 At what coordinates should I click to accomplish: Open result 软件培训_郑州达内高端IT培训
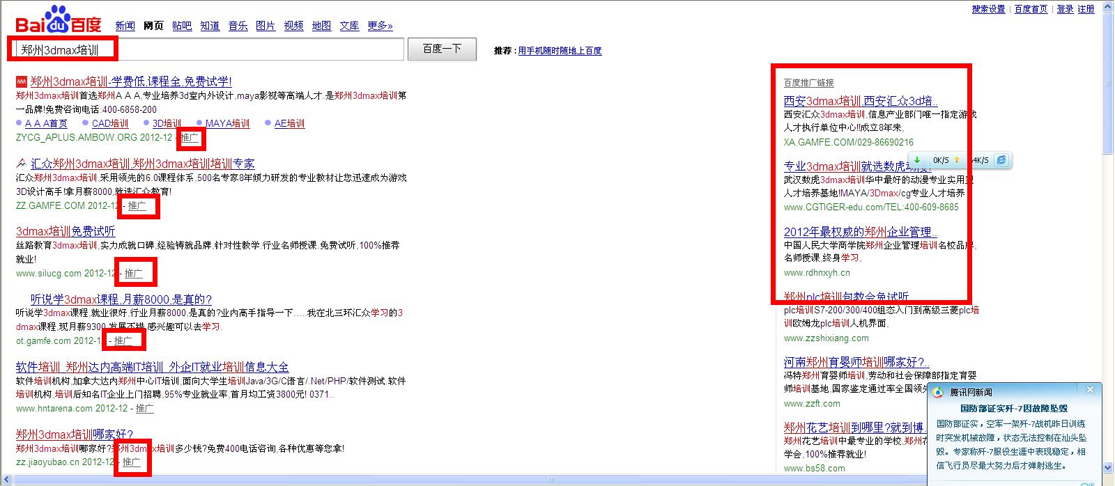152,367
